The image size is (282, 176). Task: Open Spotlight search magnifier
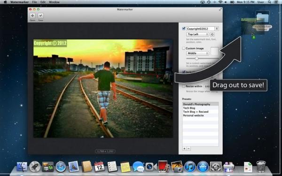click(269, 2)
